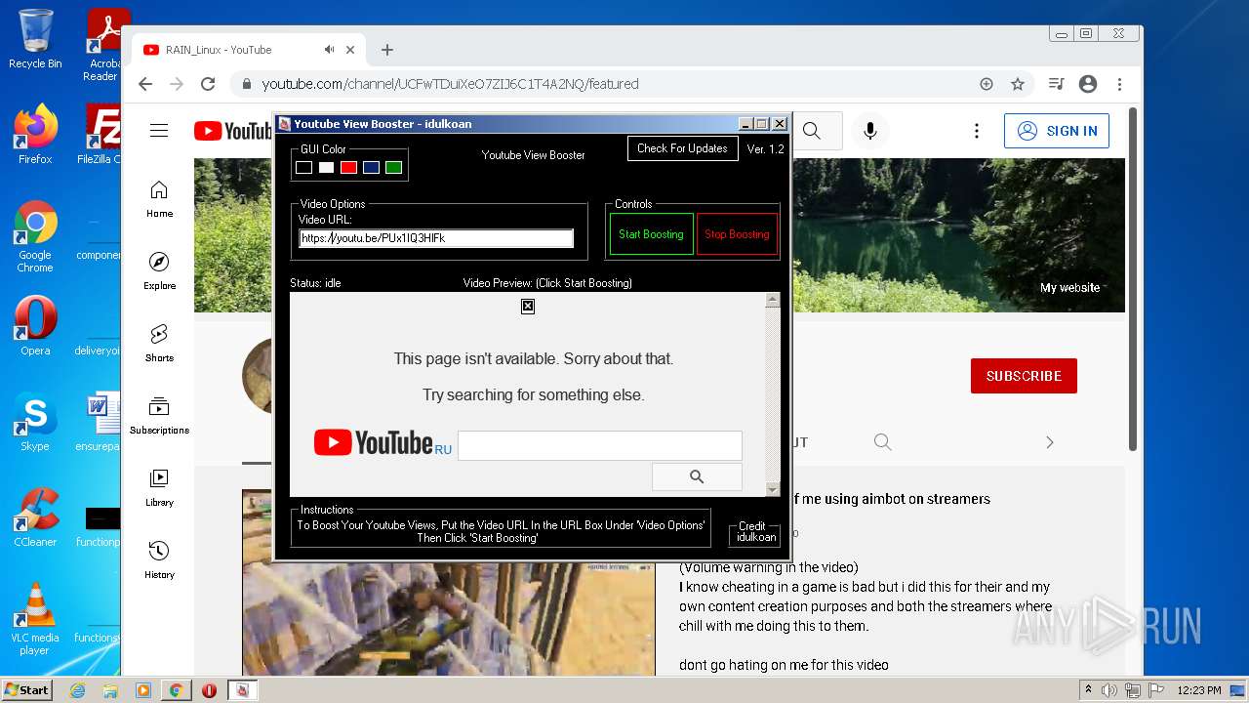Click the YouTube RU logo in preview
The height and width of the screenshot is (703, 1249).
pyautogui.click(x=383, y=443)
